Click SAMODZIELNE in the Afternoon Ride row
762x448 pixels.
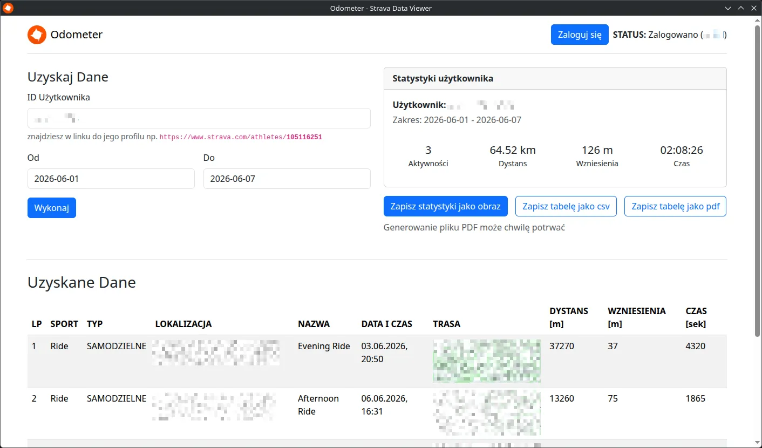(x=117, y=399)
